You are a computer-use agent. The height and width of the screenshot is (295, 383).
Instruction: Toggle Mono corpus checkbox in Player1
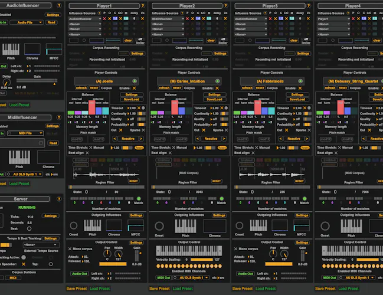70,249
